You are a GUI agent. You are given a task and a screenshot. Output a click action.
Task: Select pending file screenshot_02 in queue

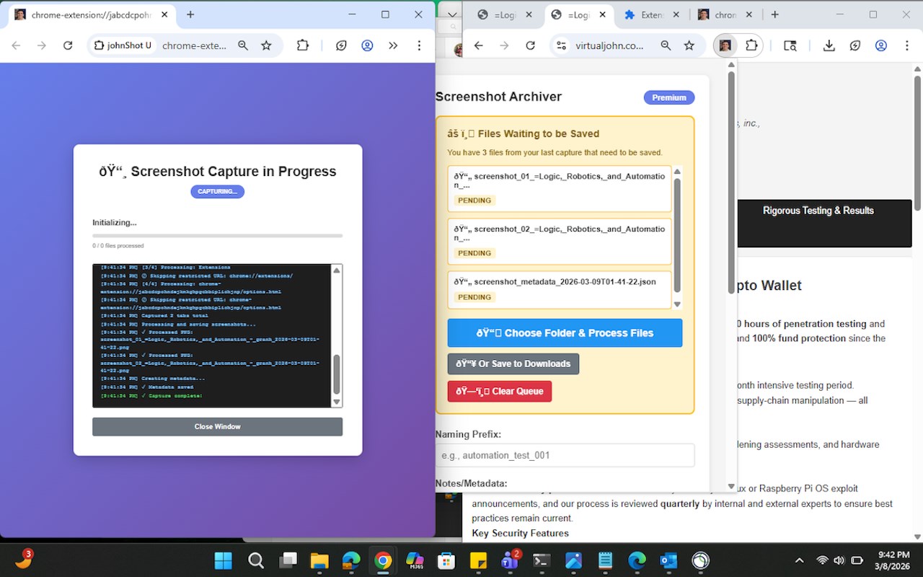point(560,242)
